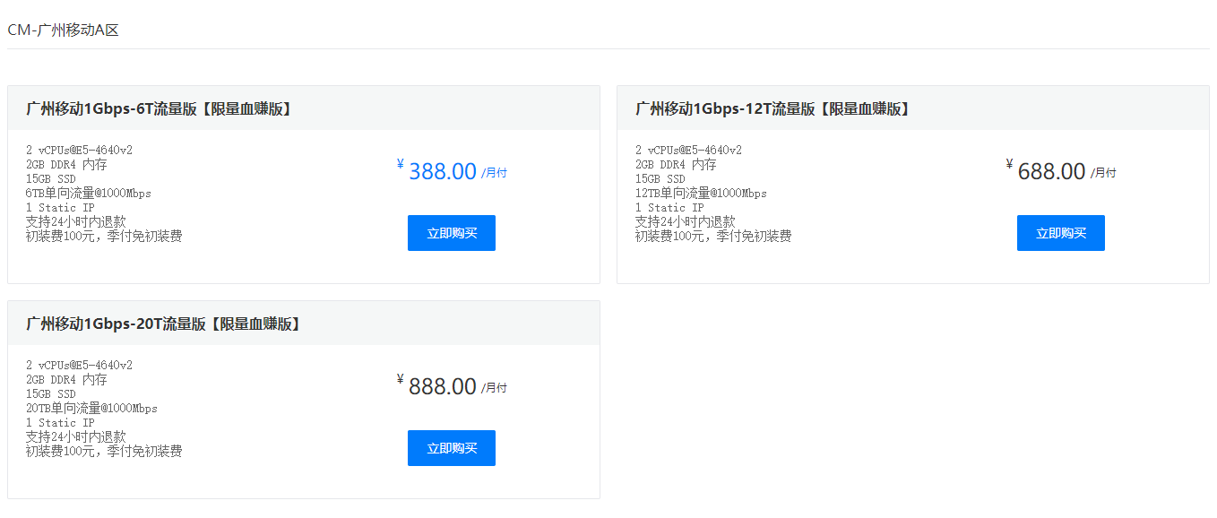Click the 6TB单向流量@1000Mbps spec line
This screenshot has height=518, width=1217.
click(x=89, y=194)
